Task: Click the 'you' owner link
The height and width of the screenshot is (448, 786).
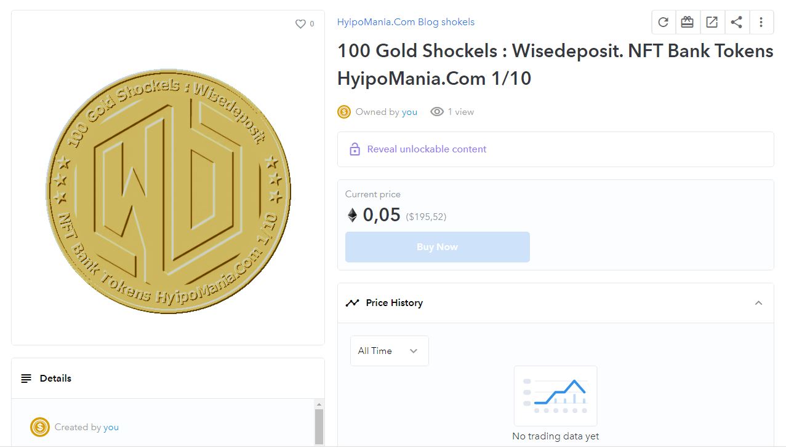Action: tap(409, 112)
